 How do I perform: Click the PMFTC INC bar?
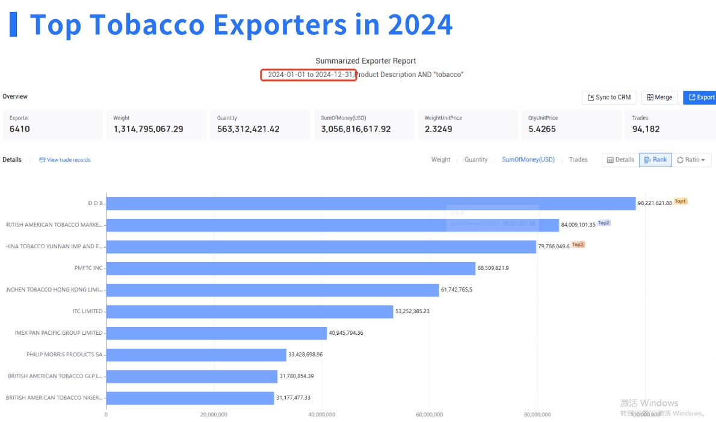pos(291,268)
